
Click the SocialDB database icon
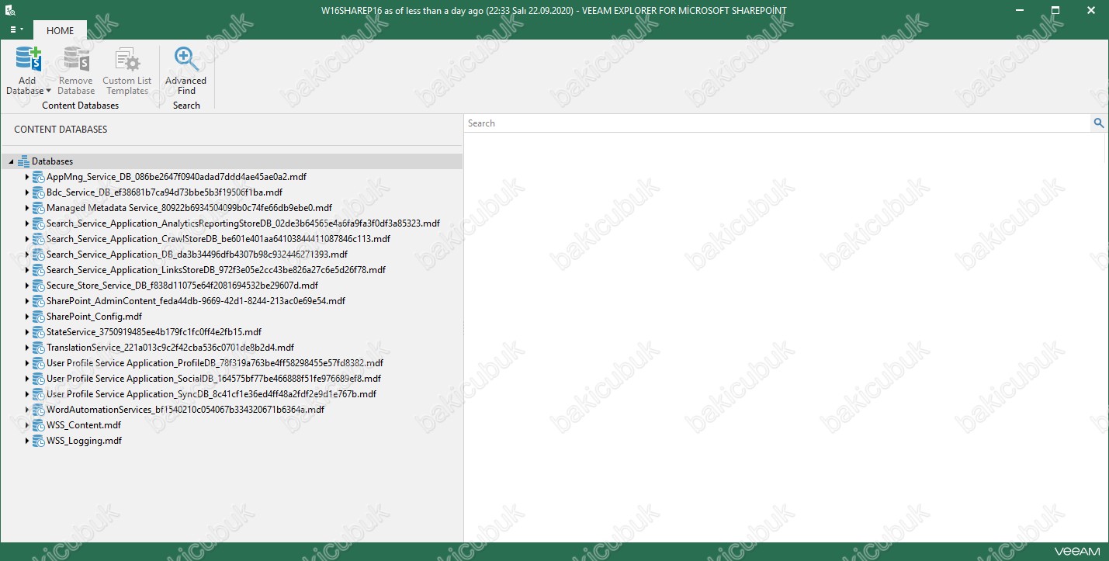pyautogui.click(x=38, y=379)
